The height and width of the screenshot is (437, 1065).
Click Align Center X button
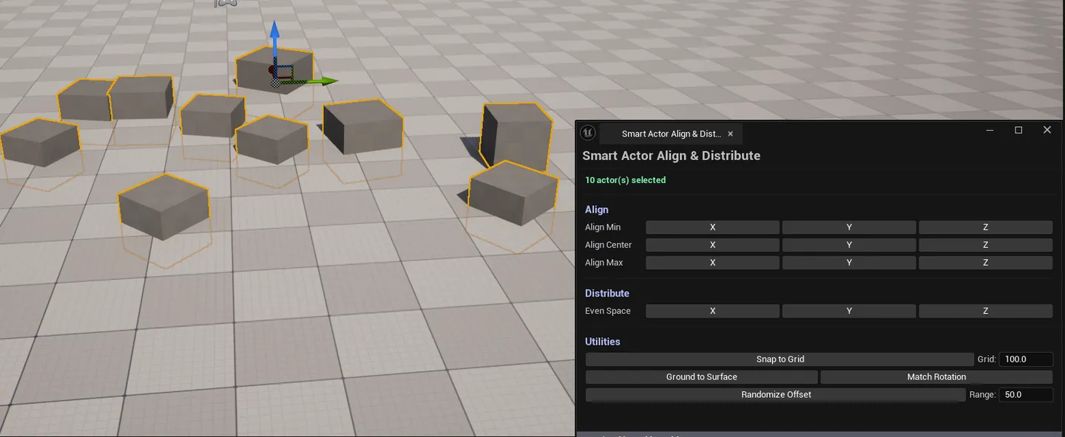tap(712, 245)
